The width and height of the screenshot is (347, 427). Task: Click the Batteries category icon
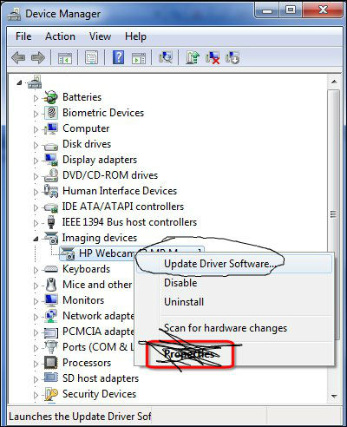[51, 97]
